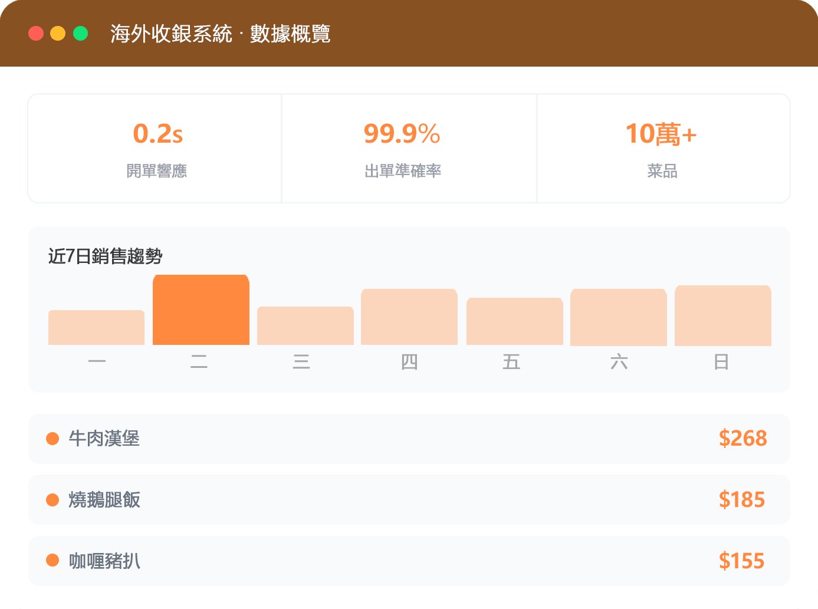Click the 六 weekday axis label

[x=619, y=361]
